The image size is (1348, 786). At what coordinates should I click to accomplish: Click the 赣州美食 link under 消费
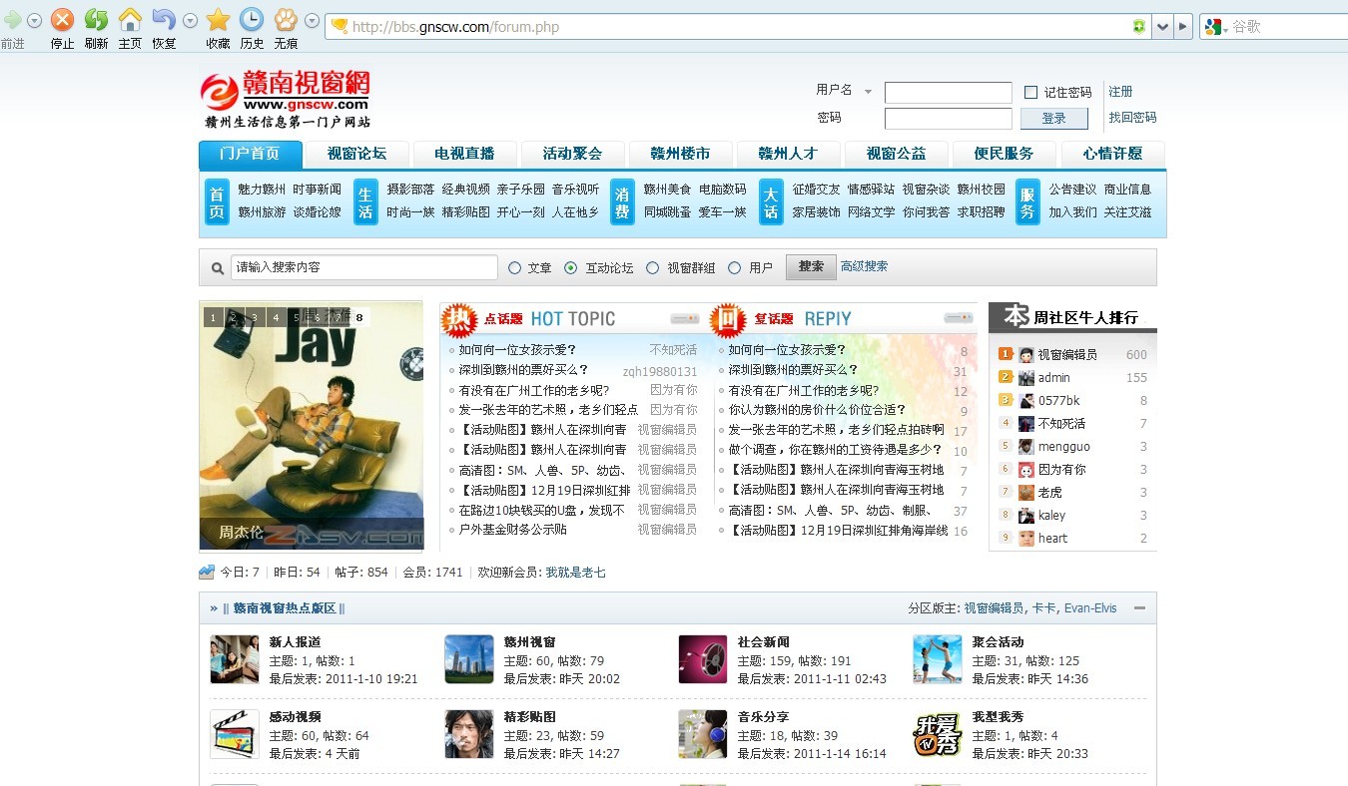click(x=667, y=190)
